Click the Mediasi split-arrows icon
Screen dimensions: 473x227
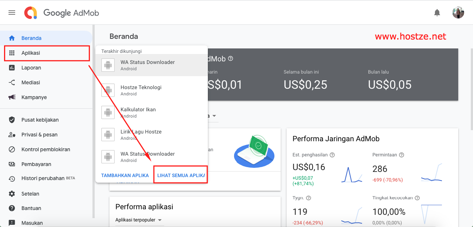pyautogui.click(x=12, y=82)
